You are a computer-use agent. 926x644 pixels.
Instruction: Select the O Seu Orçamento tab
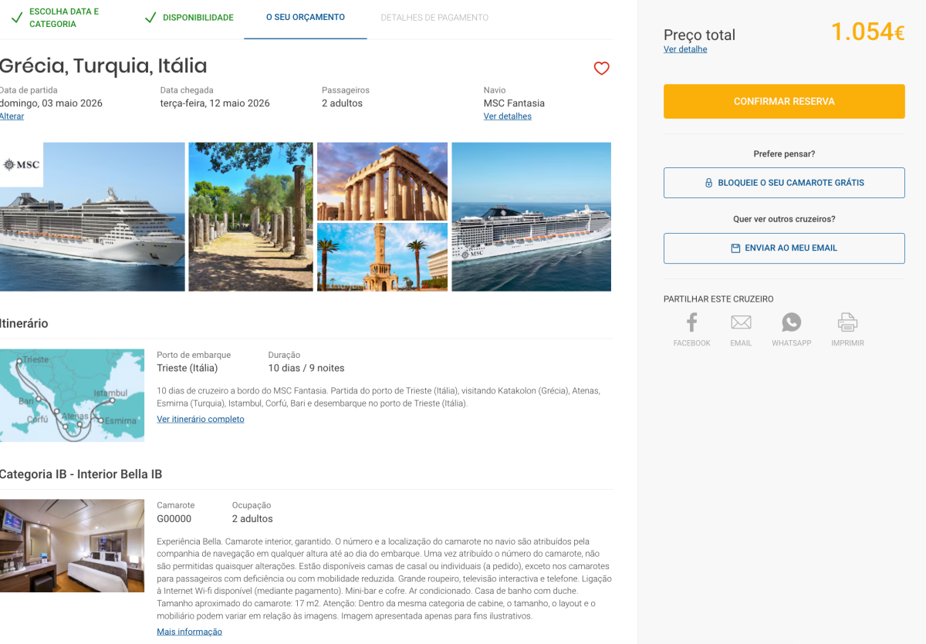click(x=306, y=17)
